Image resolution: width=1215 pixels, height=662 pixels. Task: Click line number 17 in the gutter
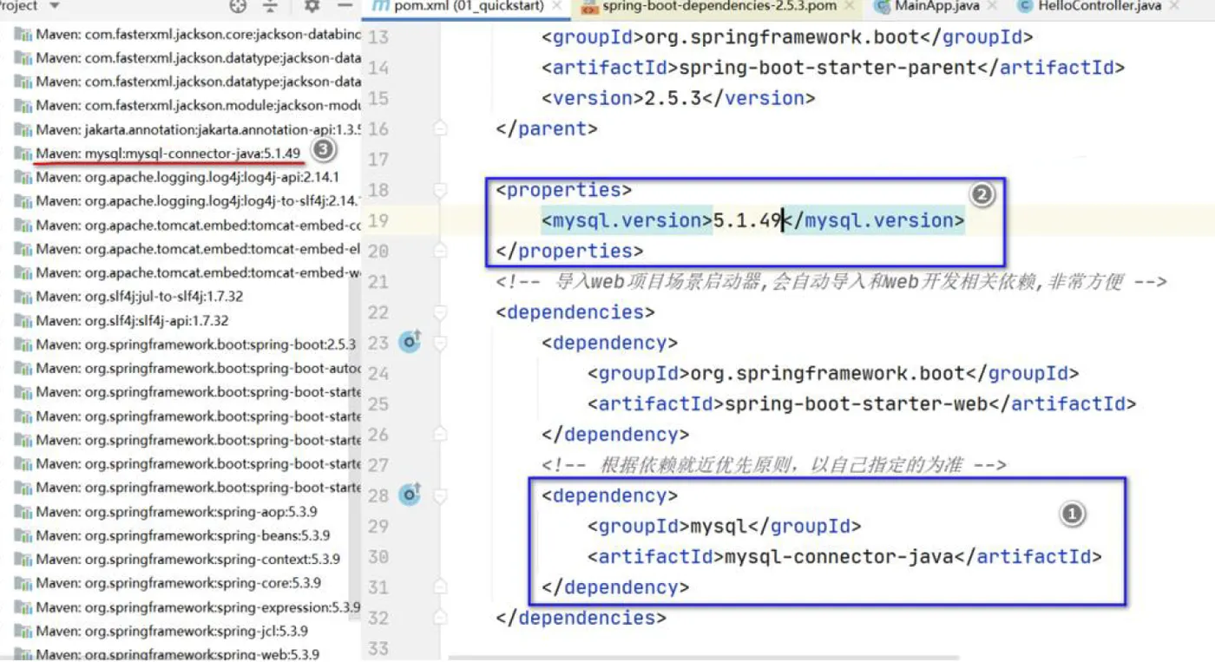point(378,160)
